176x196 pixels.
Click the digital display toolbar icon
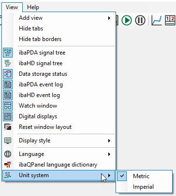point(170,20)
